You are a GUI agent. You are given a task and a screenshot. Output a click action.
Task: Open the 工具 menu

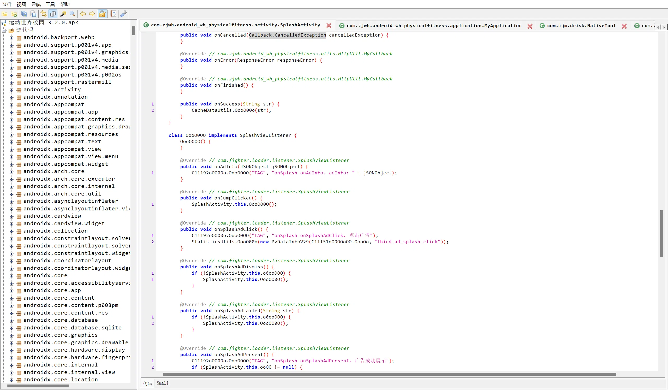[50, 4]
